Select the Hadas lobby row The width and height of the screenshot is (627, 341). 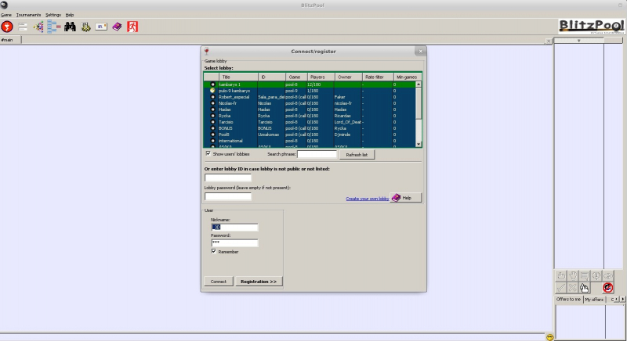pyautogui.click(x=310, y=109)
